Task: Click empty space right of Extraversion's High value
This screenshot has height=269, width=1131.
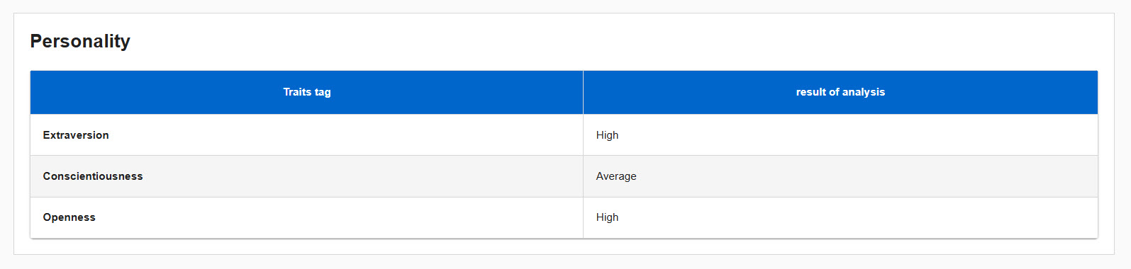Action: [x=858, y=135]
